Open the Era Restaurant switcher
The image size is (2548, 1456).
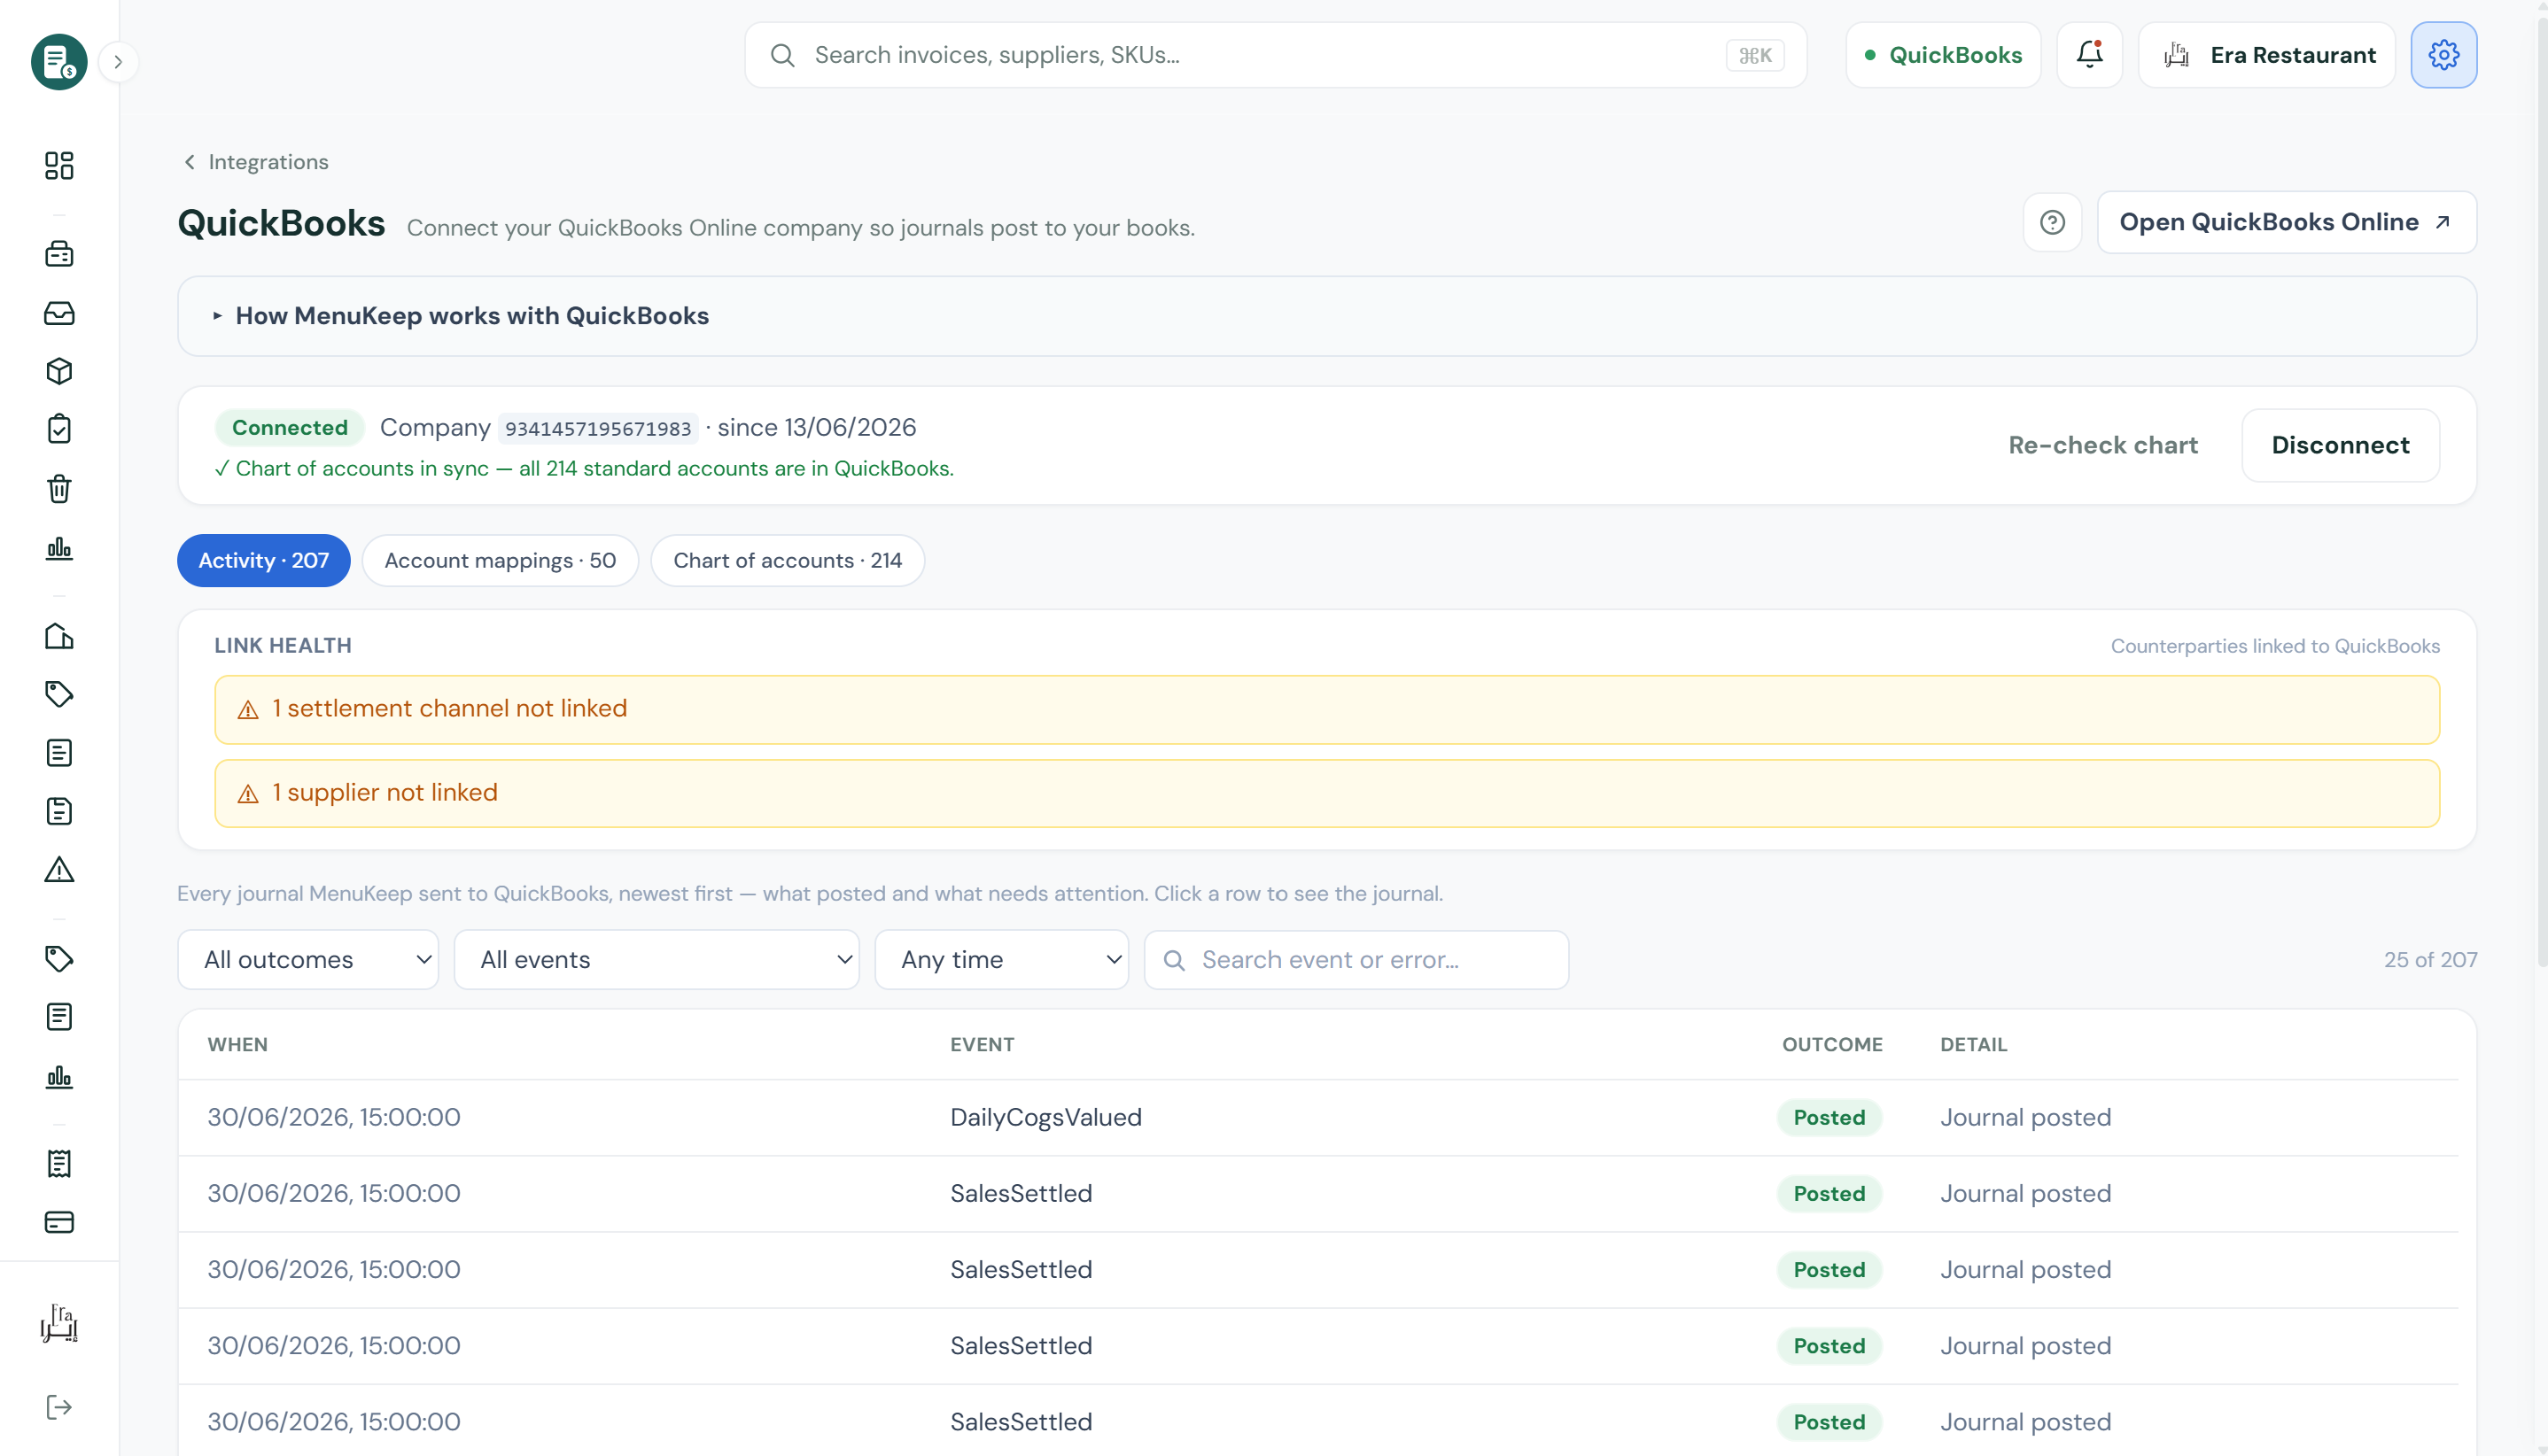[x=2266, y=55]
